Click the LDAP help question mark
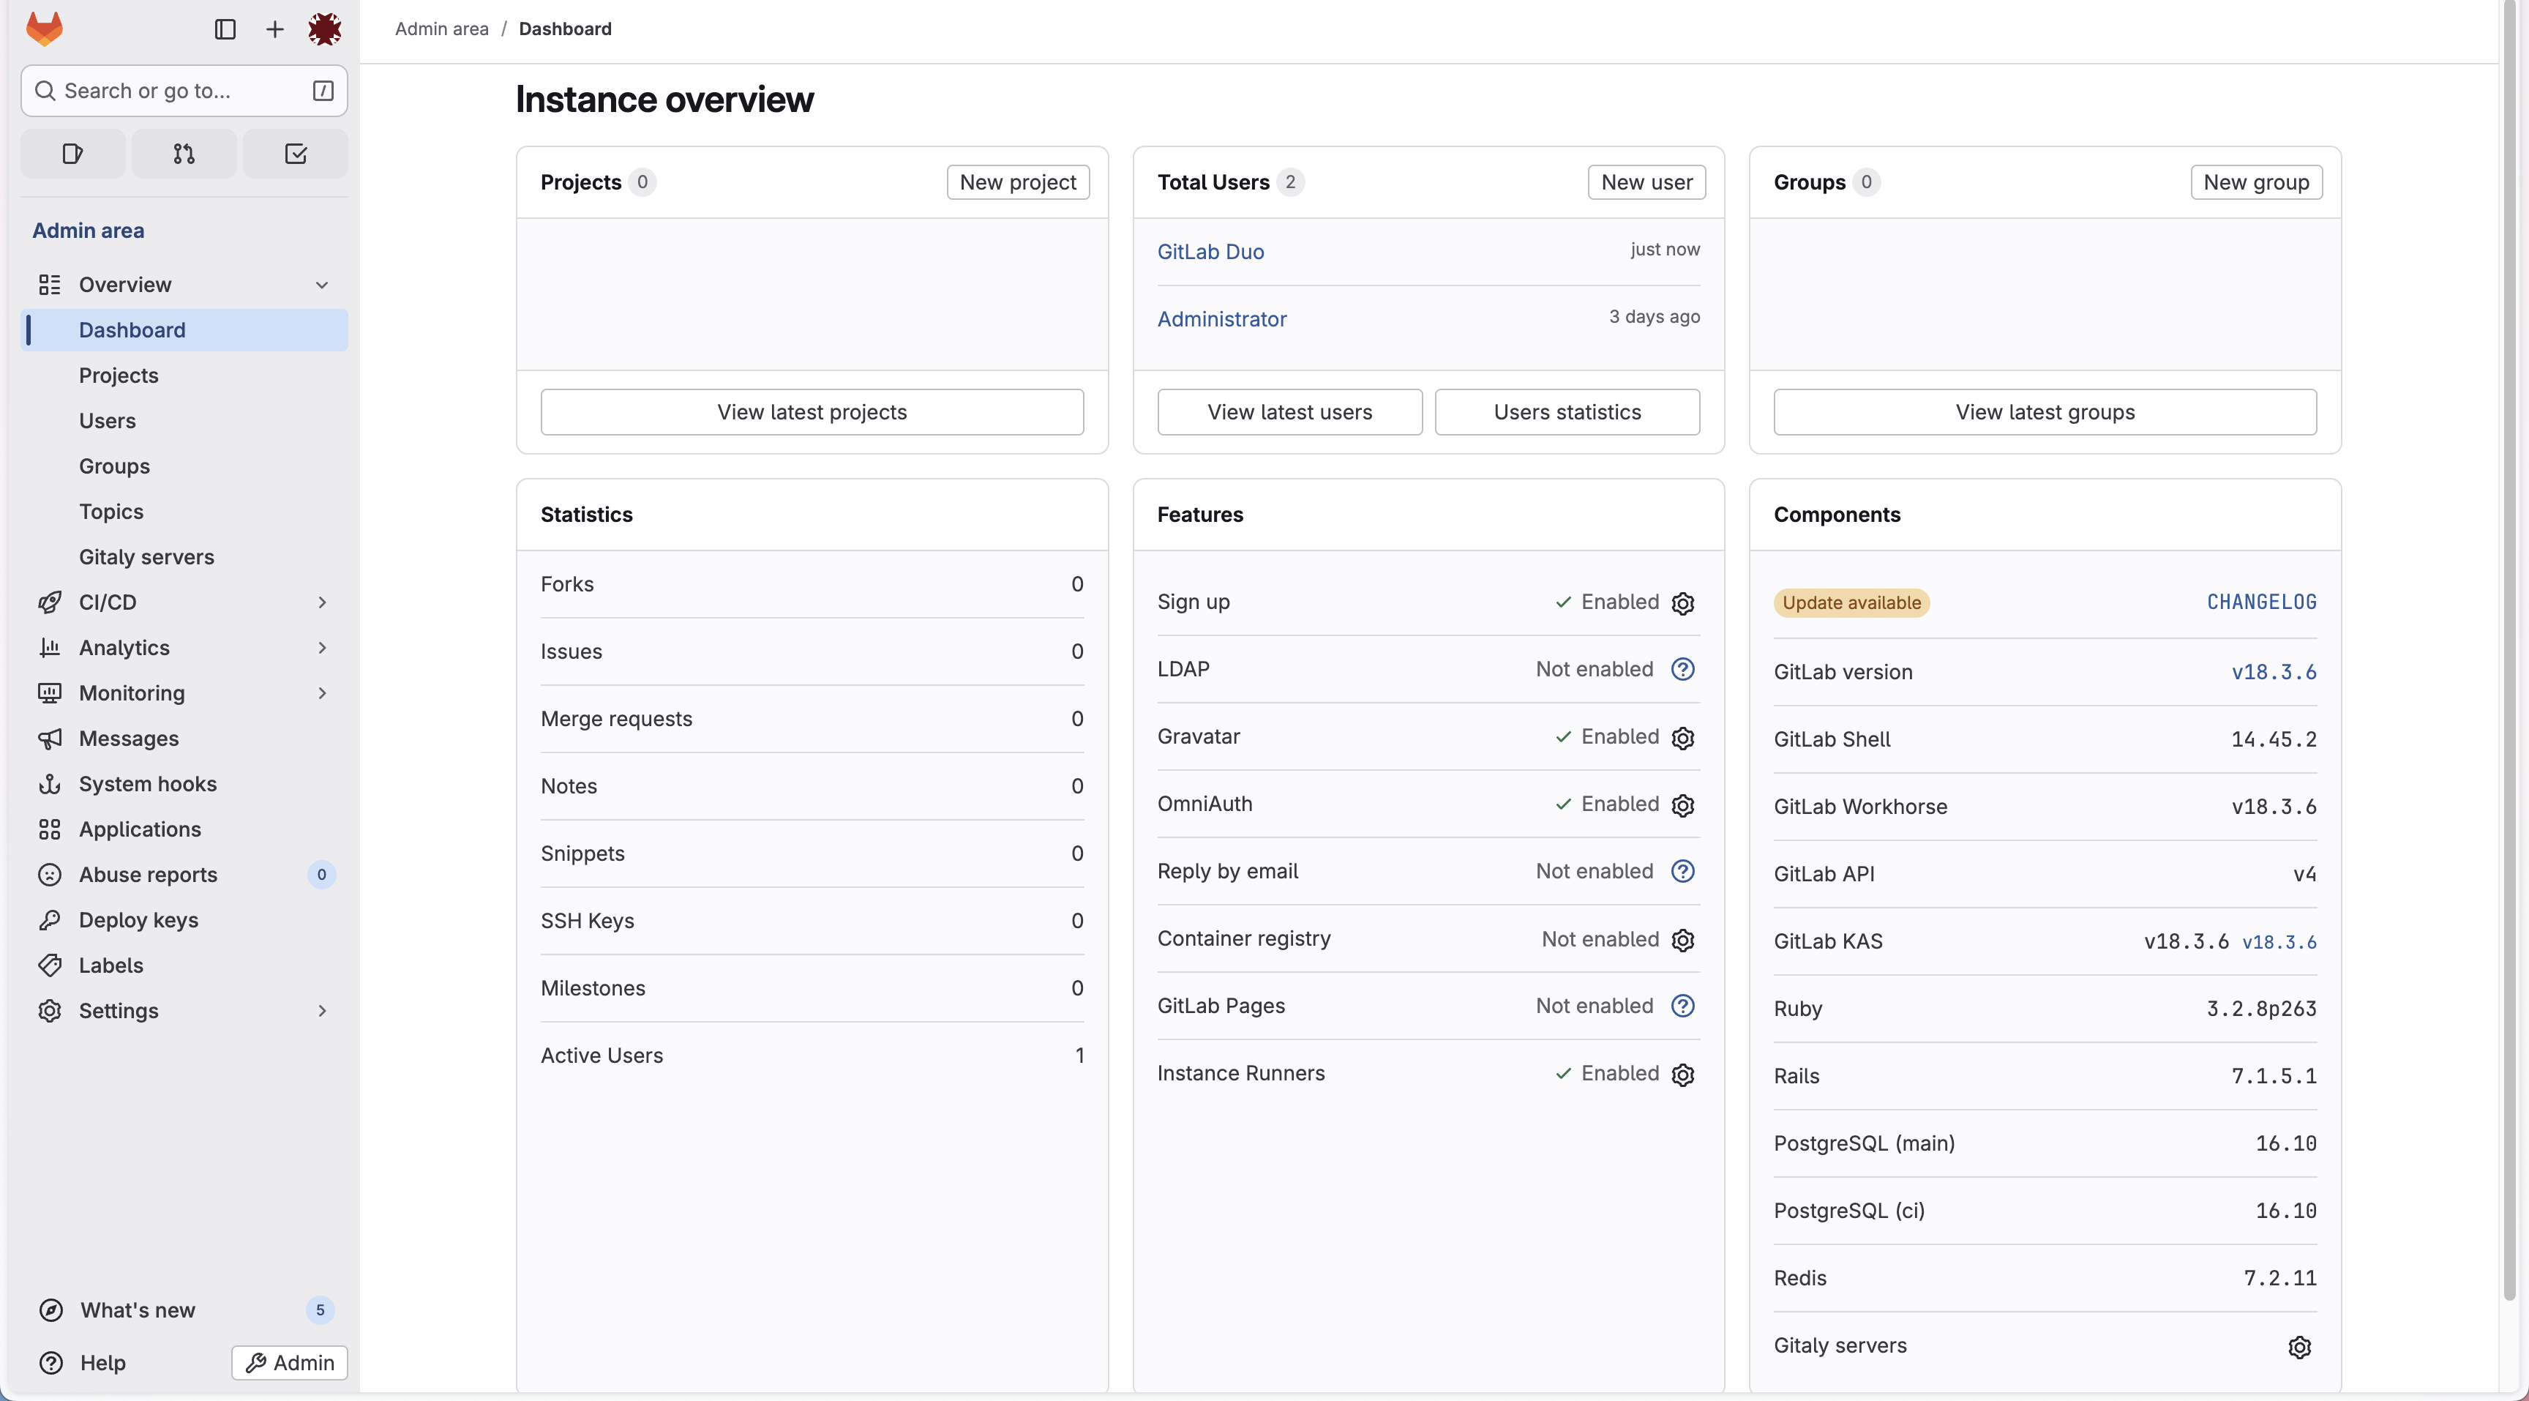 tap(1682, 668)
